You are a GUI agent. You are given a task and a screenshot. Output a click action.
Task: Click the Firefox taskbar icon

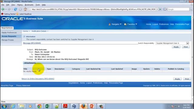point(83,106)
